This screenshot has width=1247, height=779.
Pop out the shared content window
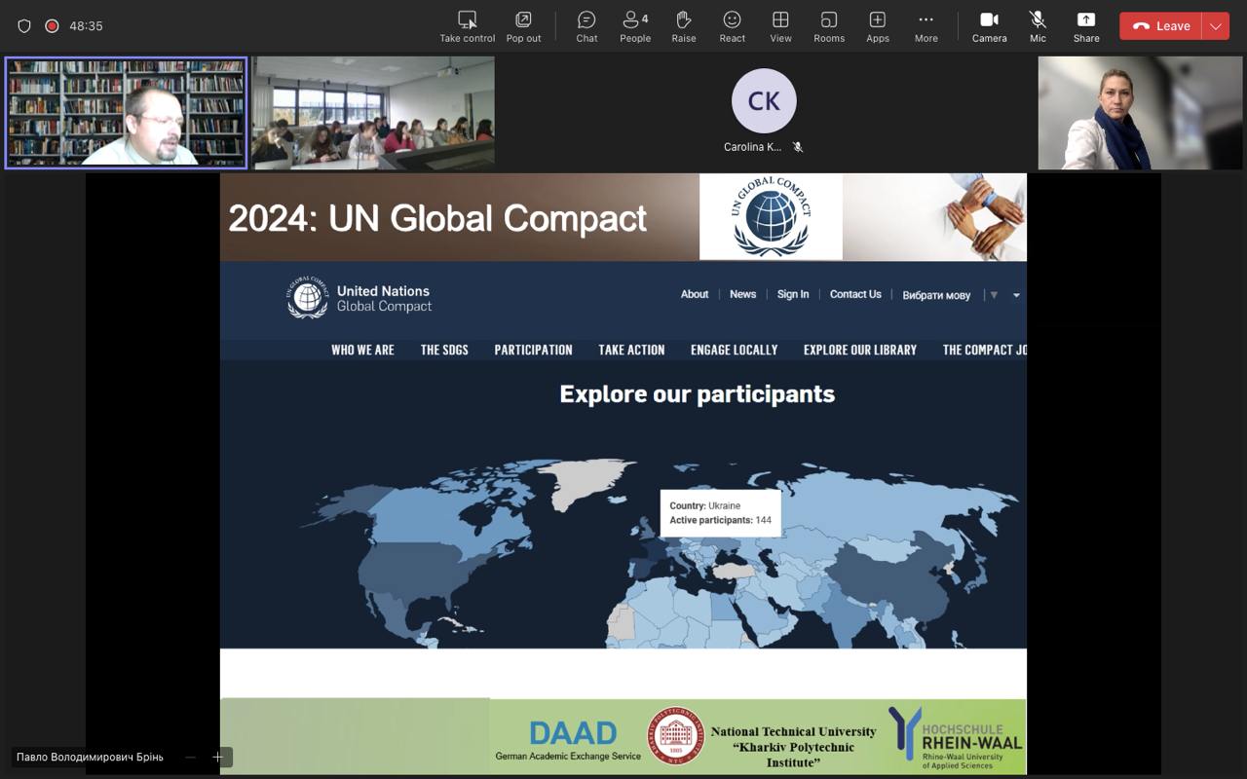(x=523, y=26)
